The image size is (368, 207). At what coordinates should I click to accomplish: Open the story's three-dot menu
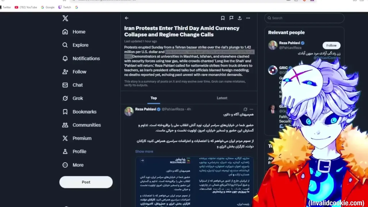[x=248, y=18]
